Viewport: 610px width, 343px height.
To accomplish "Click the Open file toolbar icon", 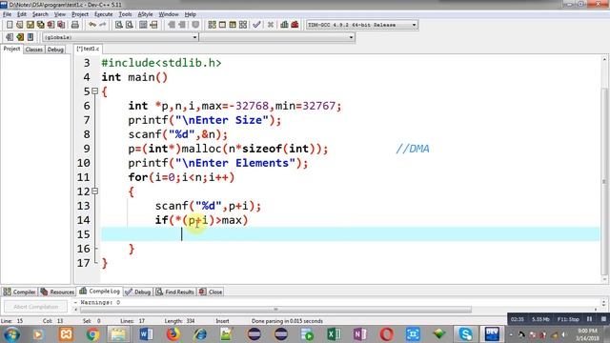I will (20, 25).
